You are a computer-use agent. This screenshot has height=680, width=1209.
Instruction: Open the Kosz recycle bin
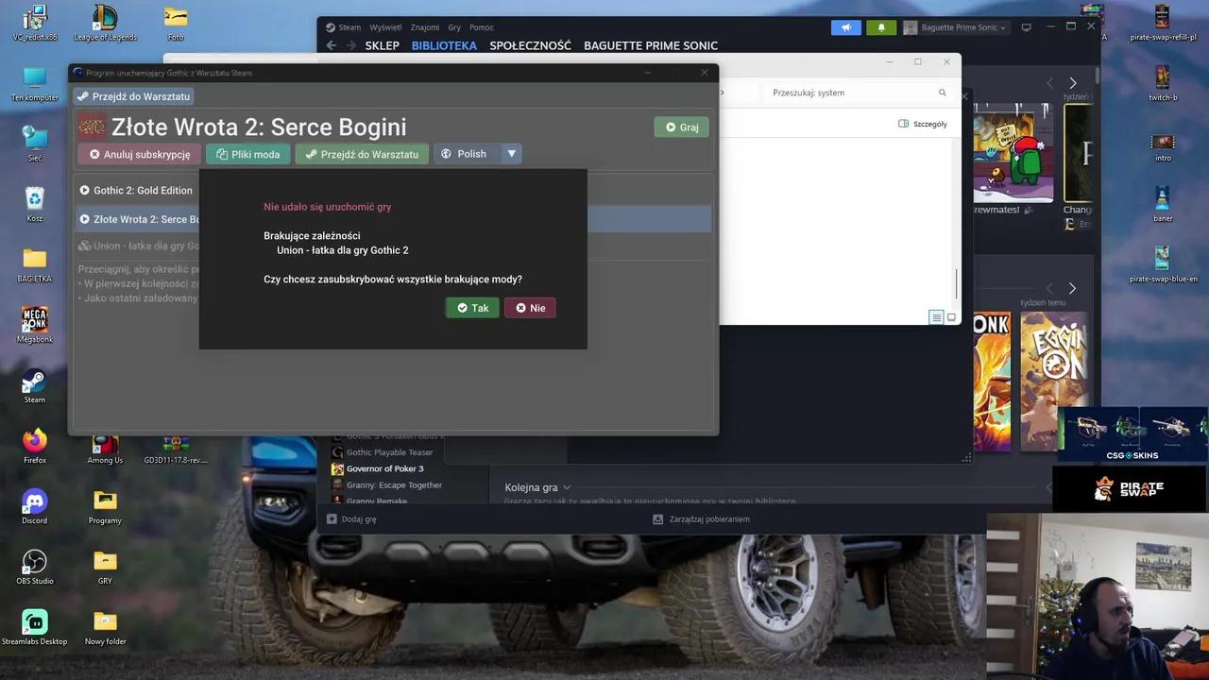pyautogui.click(x=35, y=204)
